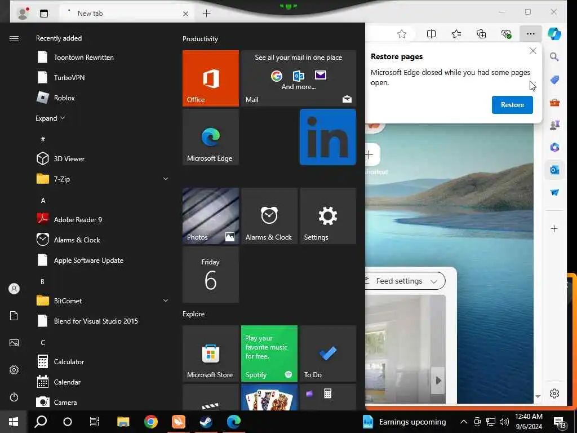Open the Friday 6 calendar tile

(211, 275)
